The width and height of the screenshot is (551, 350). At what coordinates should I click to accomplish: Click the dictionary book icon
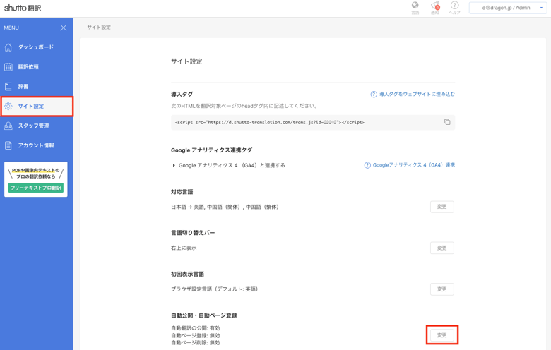[8, 86]
